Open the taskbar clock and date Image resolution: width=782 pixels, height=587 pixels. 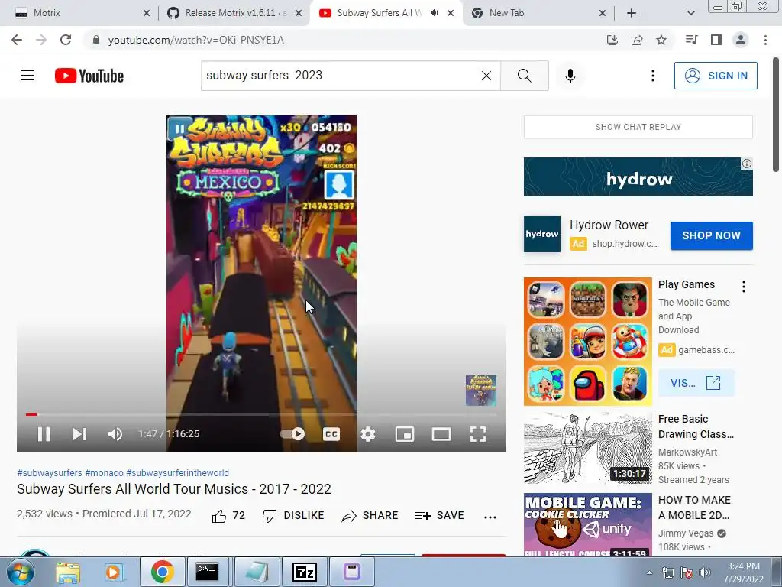click(743, 572)
